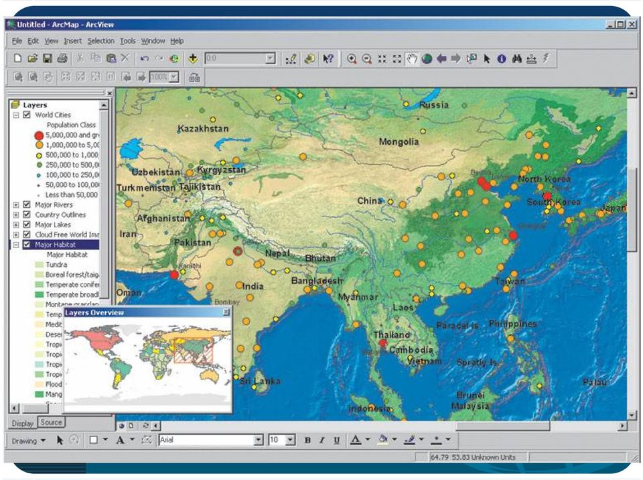
Task: Open the File menu
Action: tap(17, 41)
